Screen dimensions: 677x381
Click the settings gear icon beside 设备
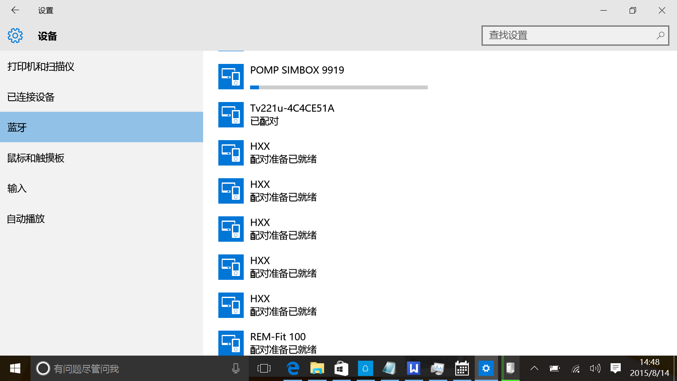click(15, 36)
